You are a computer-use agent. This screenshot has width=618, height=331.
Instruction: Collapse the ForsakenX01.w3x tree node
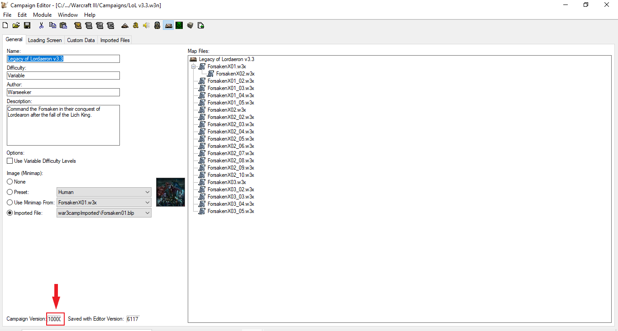(x=194, y=66)
